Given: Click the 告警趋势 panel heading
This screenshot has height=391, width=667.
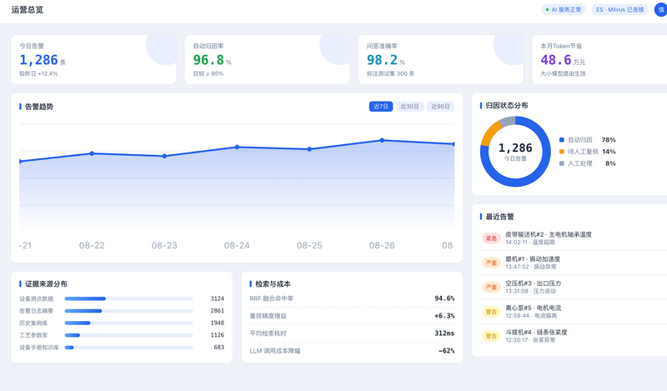Looking at the screenshot, I should [39, 107].
